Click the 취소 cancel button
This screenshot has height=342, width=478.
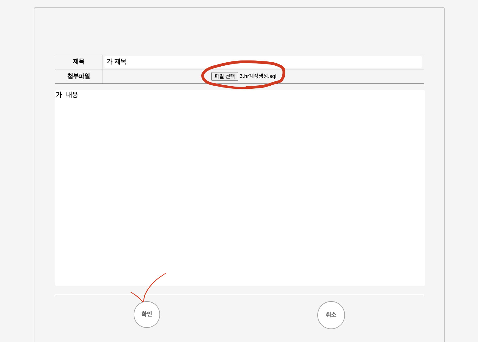coord(331,315)
